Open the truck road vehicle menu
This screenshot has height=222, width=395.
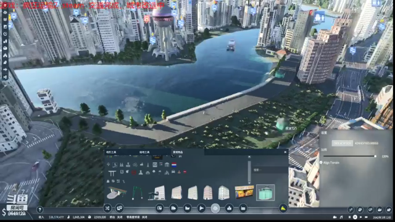[x=173, y=208]
